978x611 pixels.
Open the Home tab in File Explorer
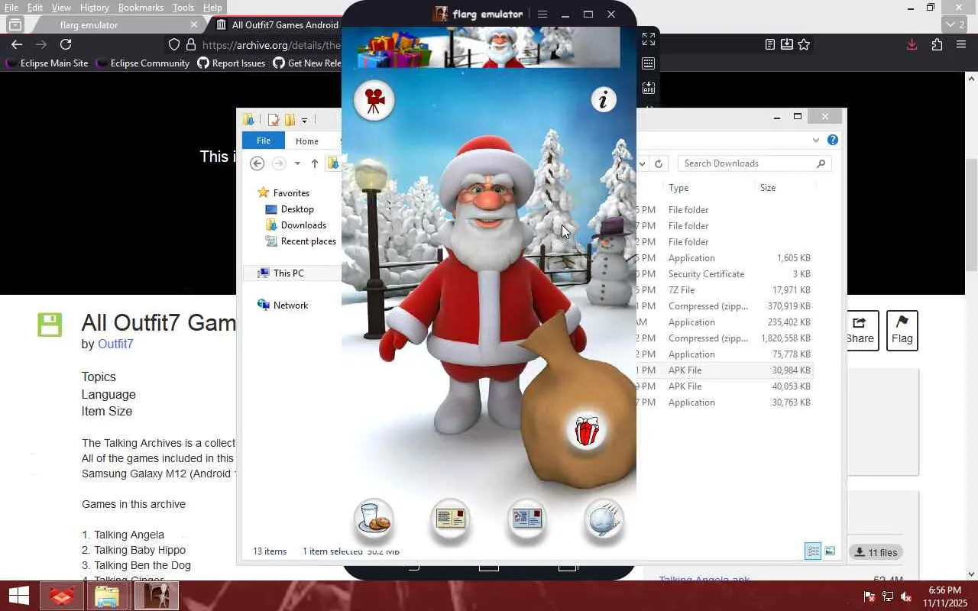coord(307,141)
